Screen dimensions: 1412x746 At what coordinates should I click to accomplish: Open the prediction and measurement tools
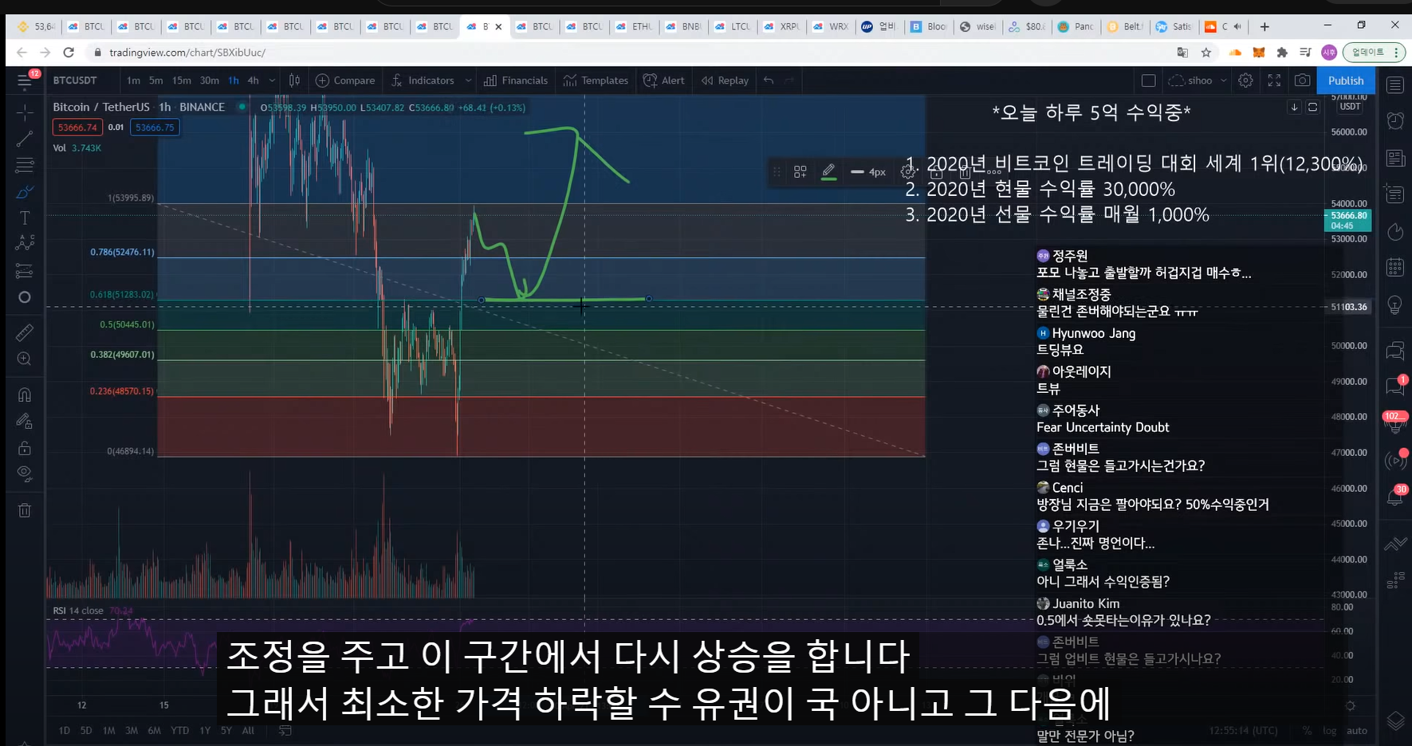click(x=25, y=271)
